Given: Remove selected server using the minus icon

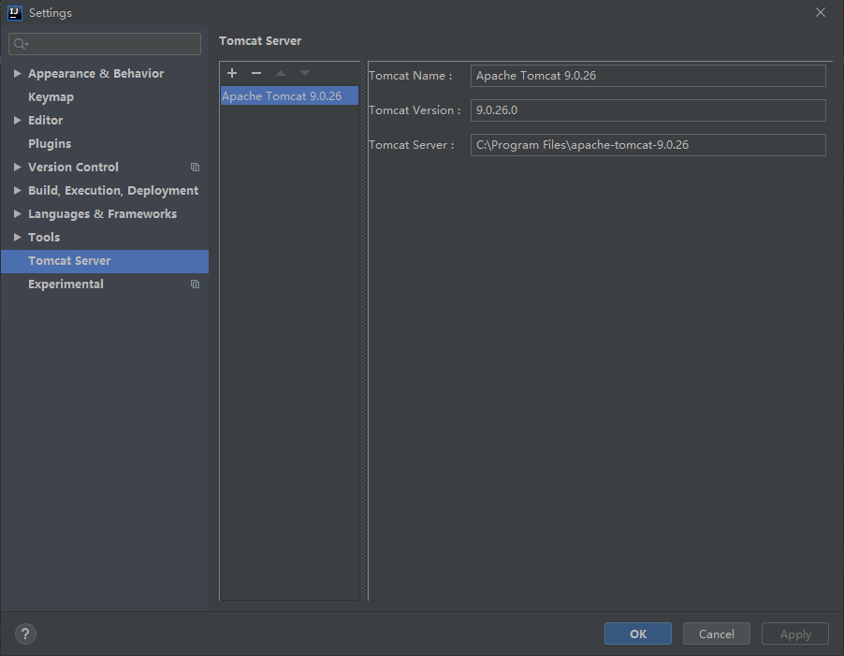Looking at the screenshot, I should (255, 73).
